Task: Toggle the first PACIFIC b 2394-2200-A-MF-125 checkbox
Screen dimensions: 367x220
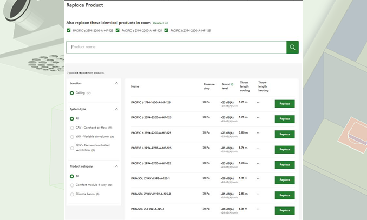Action: (x=69, y=31)
